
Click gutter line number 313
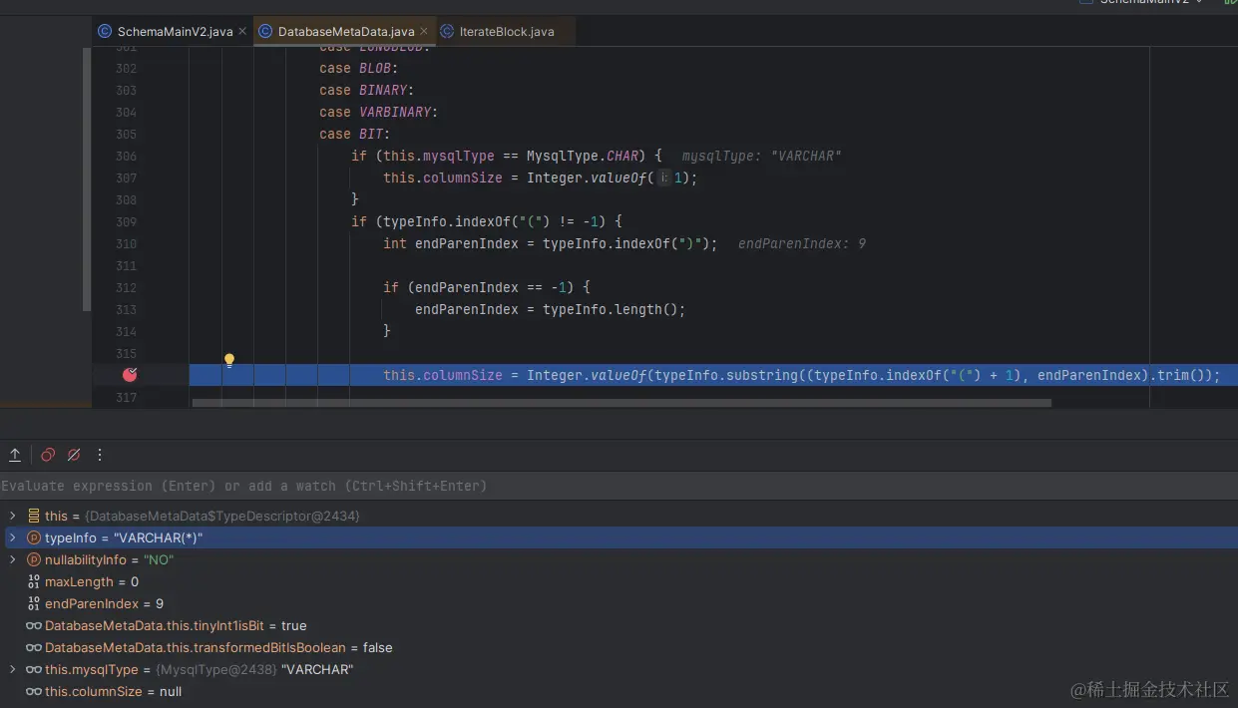click(x=126, y=309)
